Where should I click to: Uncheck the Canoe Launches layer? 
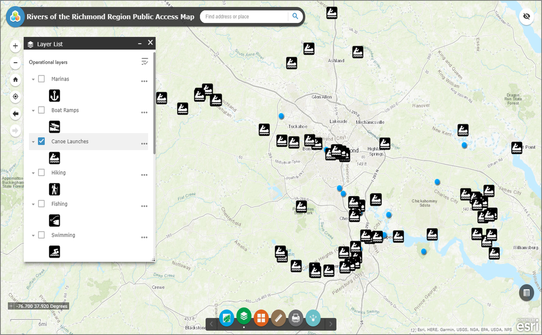tap(41, 141)
